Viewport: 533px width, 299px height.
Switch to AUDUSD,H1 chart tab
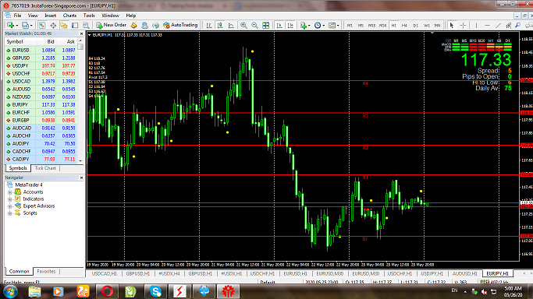[464, 273]
